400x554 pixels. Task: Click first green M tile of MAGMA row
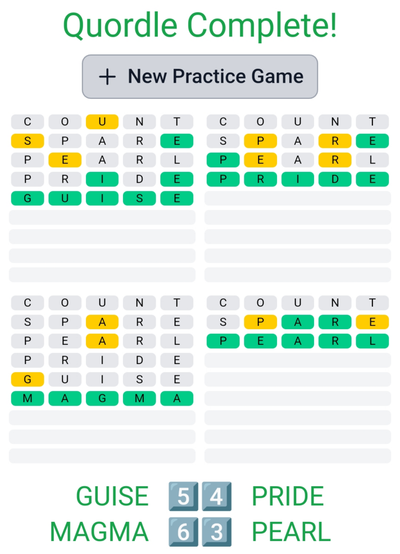click(27, 398)
